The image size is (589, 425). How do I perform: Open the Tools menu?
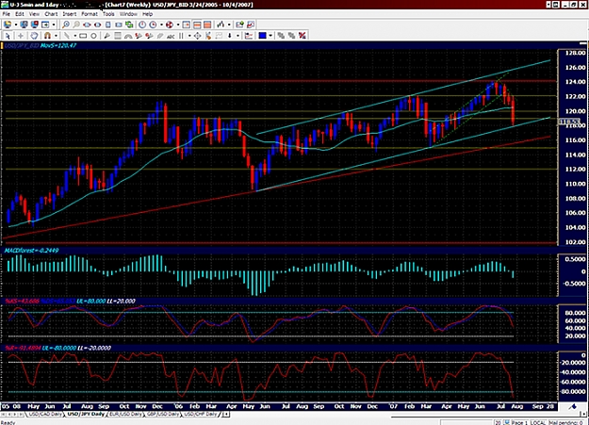coord(108,14)
